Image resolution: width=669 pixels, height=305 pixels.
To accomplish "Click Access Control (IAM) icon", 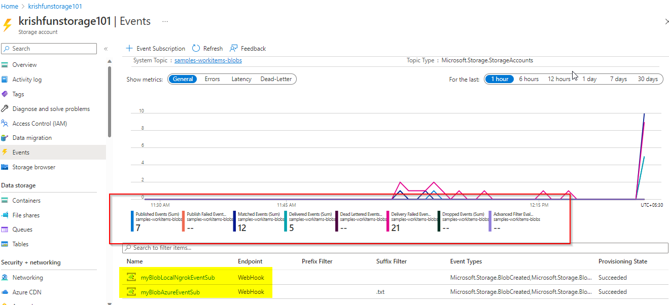I will coord(5,124).
